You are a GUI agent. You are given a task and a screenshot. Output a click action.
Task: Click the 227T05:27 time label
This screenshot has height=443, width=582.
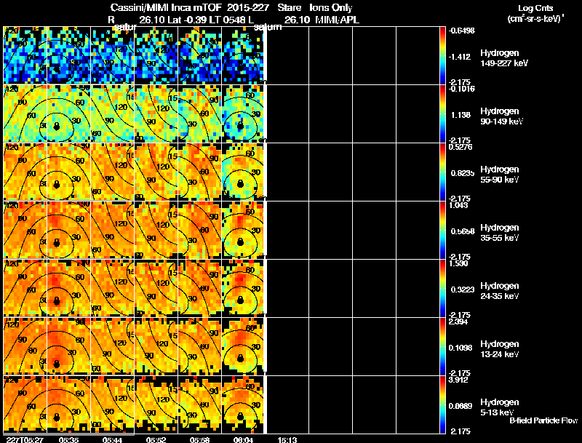click(25, 439)
